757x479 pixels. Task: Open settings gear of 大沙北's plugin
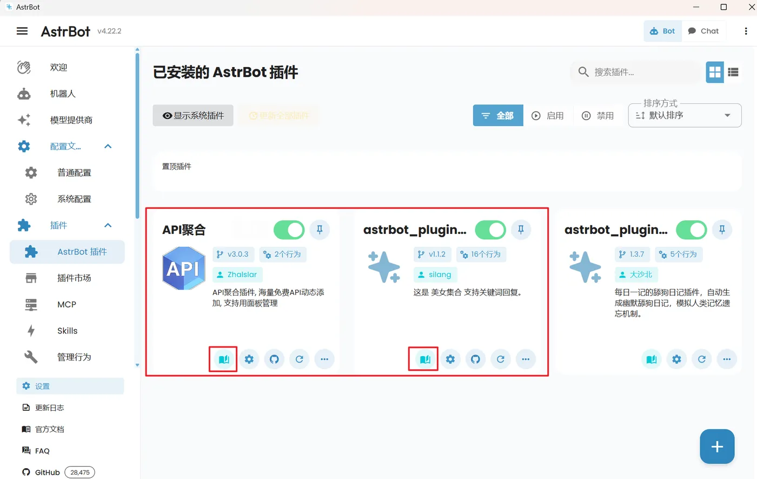click(x=676, y=359)
